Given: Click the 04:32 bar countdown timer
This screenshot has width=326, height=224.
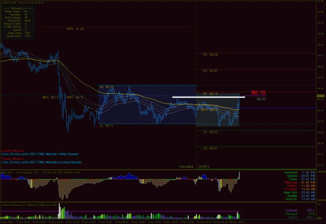Looking at the screenshot, I should point(261,99).
